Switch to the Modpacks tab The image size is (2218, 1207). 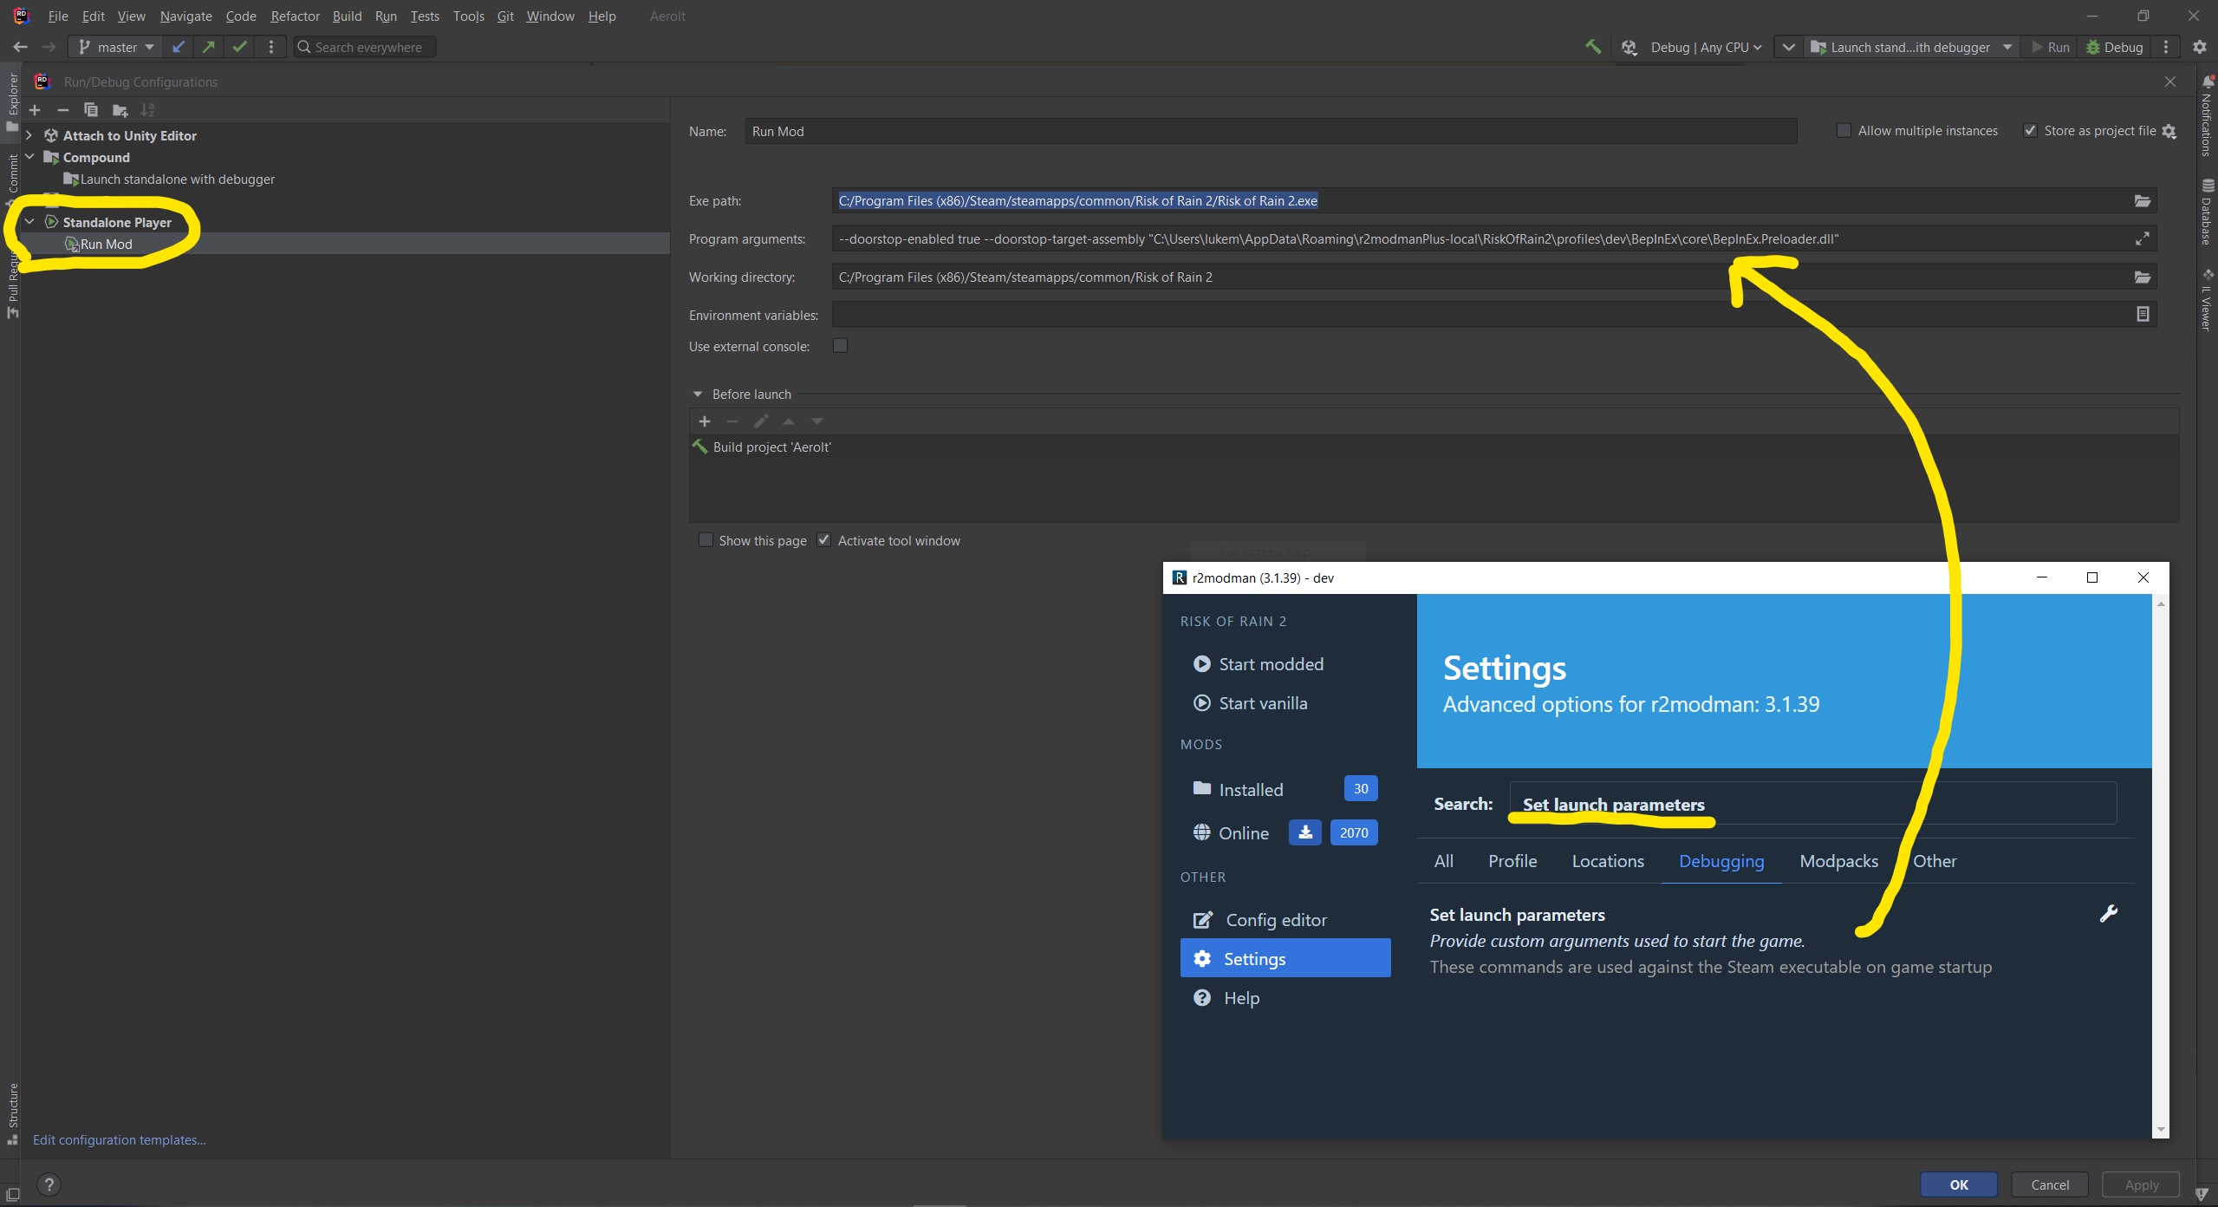tap(1838, 861)
